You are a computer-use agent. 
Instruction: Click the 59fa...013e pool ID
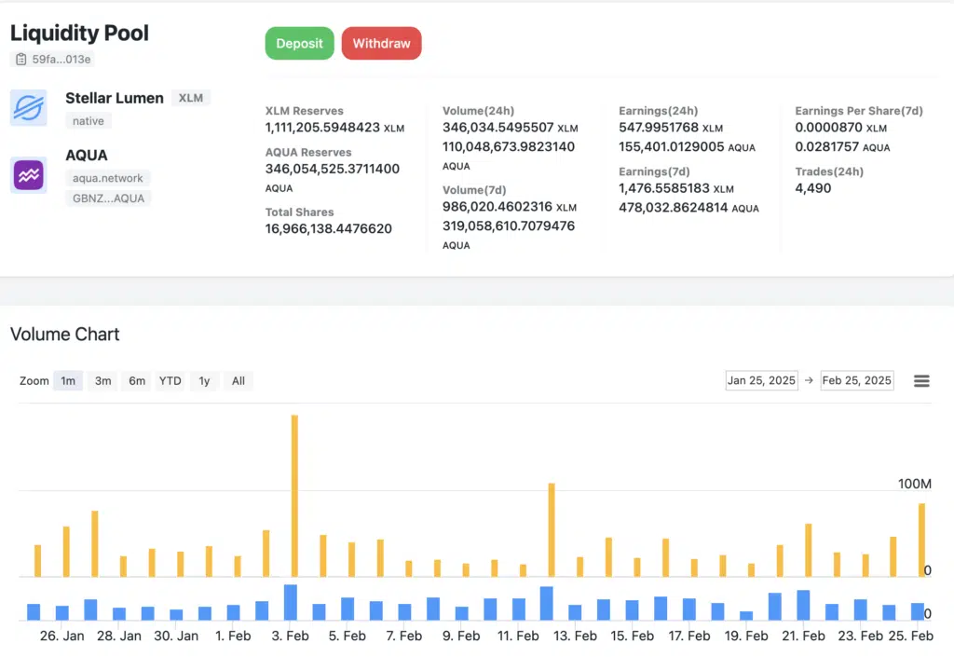(61, 59)
